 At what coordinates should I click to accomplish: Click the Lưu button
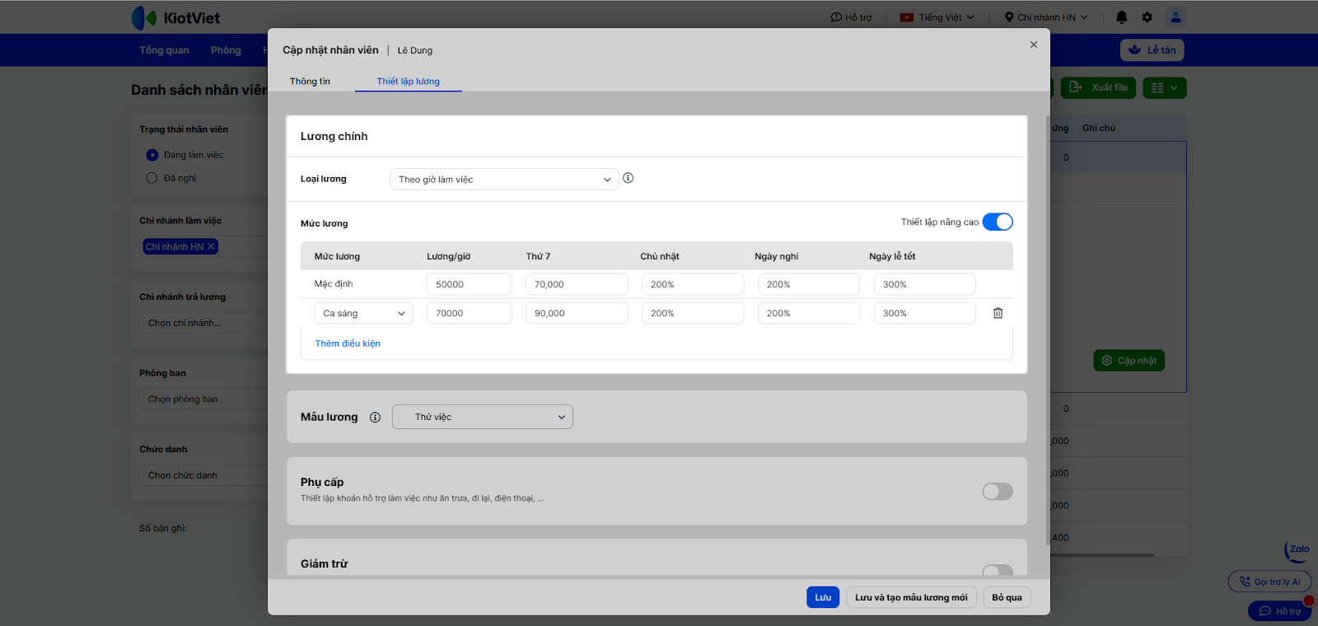pyautogui.click(x=822, y=597)
